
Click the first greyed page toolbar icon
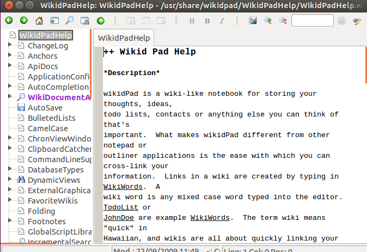pyautogui.click(x=131, y=21)
